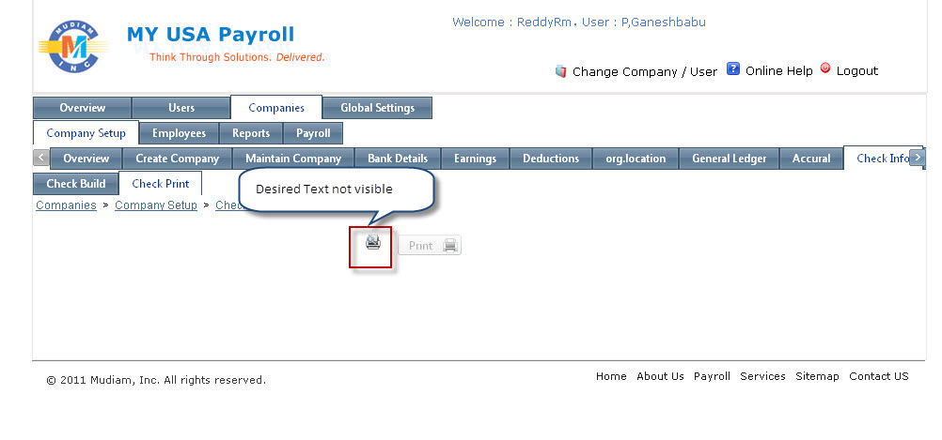Switch to the Users tab
The height and width of the screenshot is (440, 942).
[x=181, y=108]
